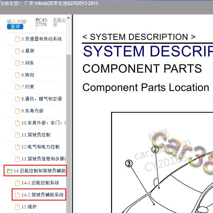Open 8.通风，暖气和空调 chapter
The image size is (213, 213).
[41, 99]
